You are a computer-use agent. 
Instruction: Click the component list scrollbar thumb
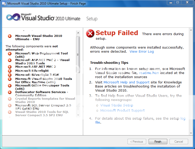(78, 55)
